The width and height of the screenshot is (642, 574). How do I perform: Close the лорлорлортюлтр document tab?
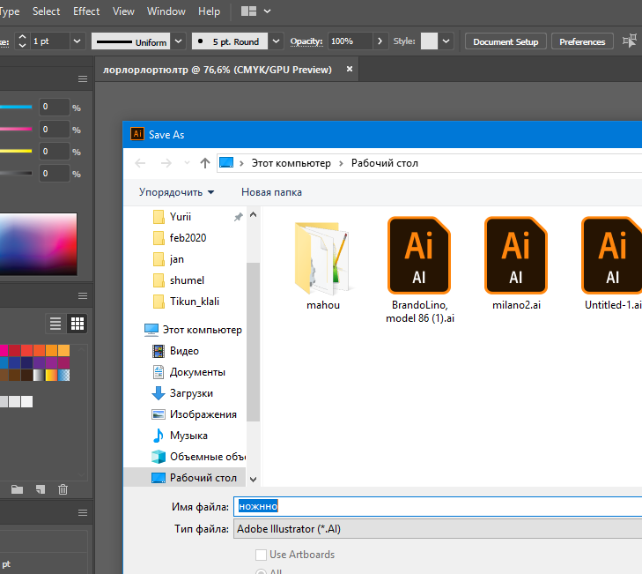350,69
